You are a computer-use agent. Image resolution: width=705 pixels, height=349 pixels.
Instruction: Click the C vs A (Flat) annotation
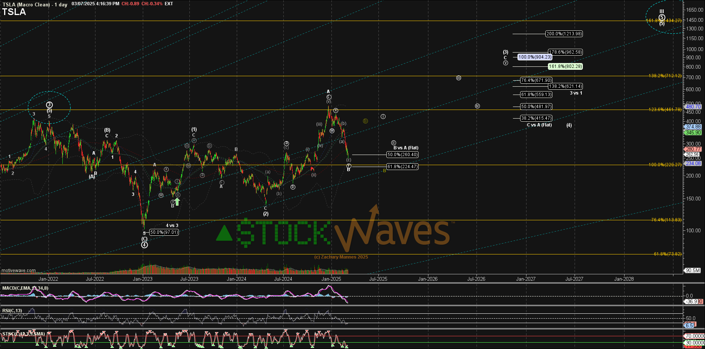click(539, 125)
